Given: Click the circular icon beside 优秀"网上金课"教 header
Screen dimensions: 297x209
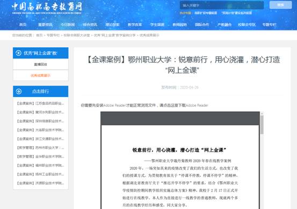Looking at the screenshot, I should pos(18,53).
